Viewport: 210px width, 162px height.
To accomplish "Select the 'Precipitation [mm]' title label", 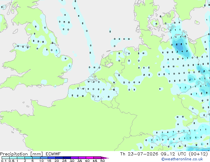I will tap(22, 154).
